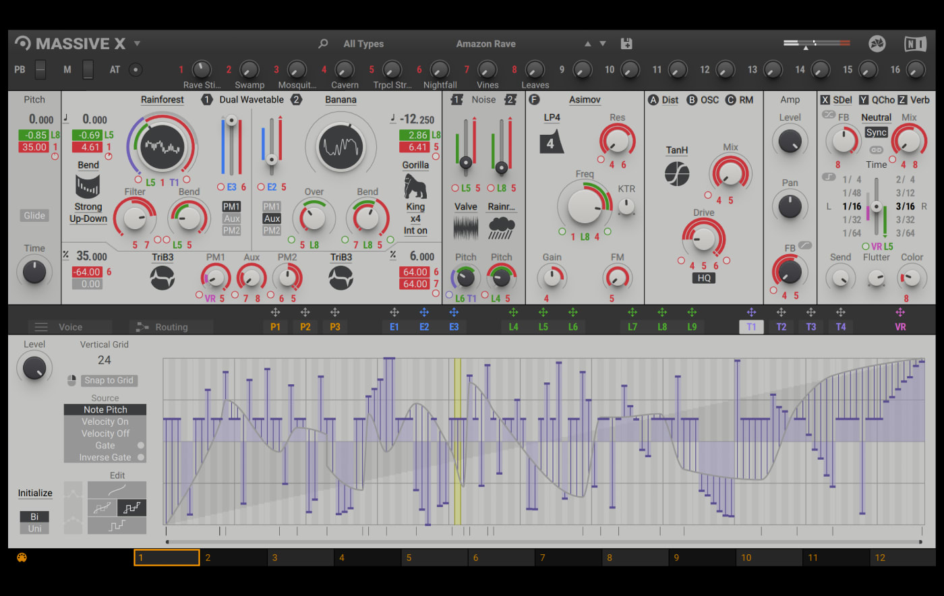The width and height of the screenshot is (944, 596).
Task: Click the Bend mode icon under Pitch
Action: point(88,186)
